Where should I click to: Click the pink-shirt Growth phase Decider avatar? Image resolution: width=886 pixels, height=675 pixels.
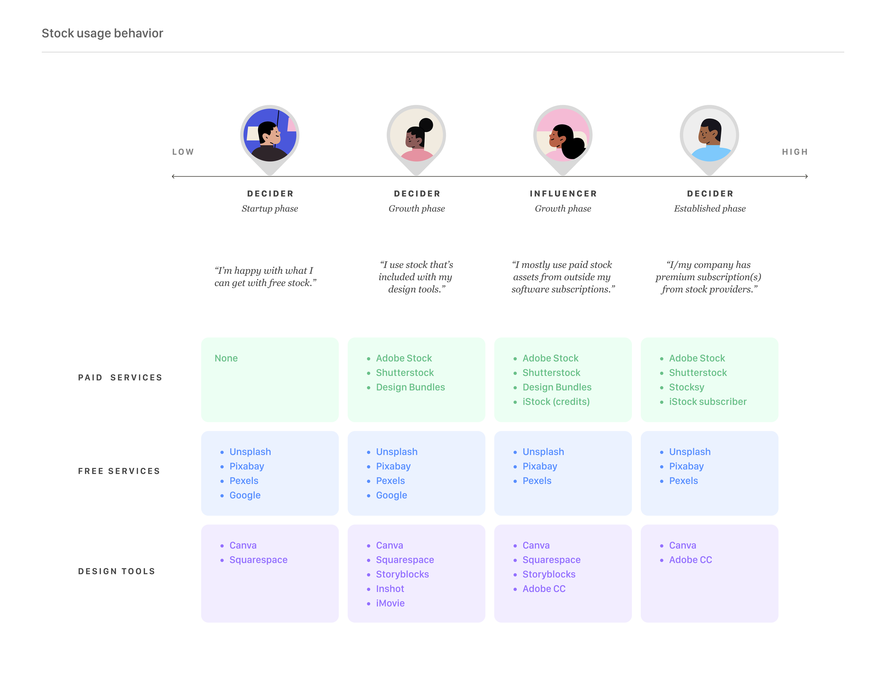[416, 135]
